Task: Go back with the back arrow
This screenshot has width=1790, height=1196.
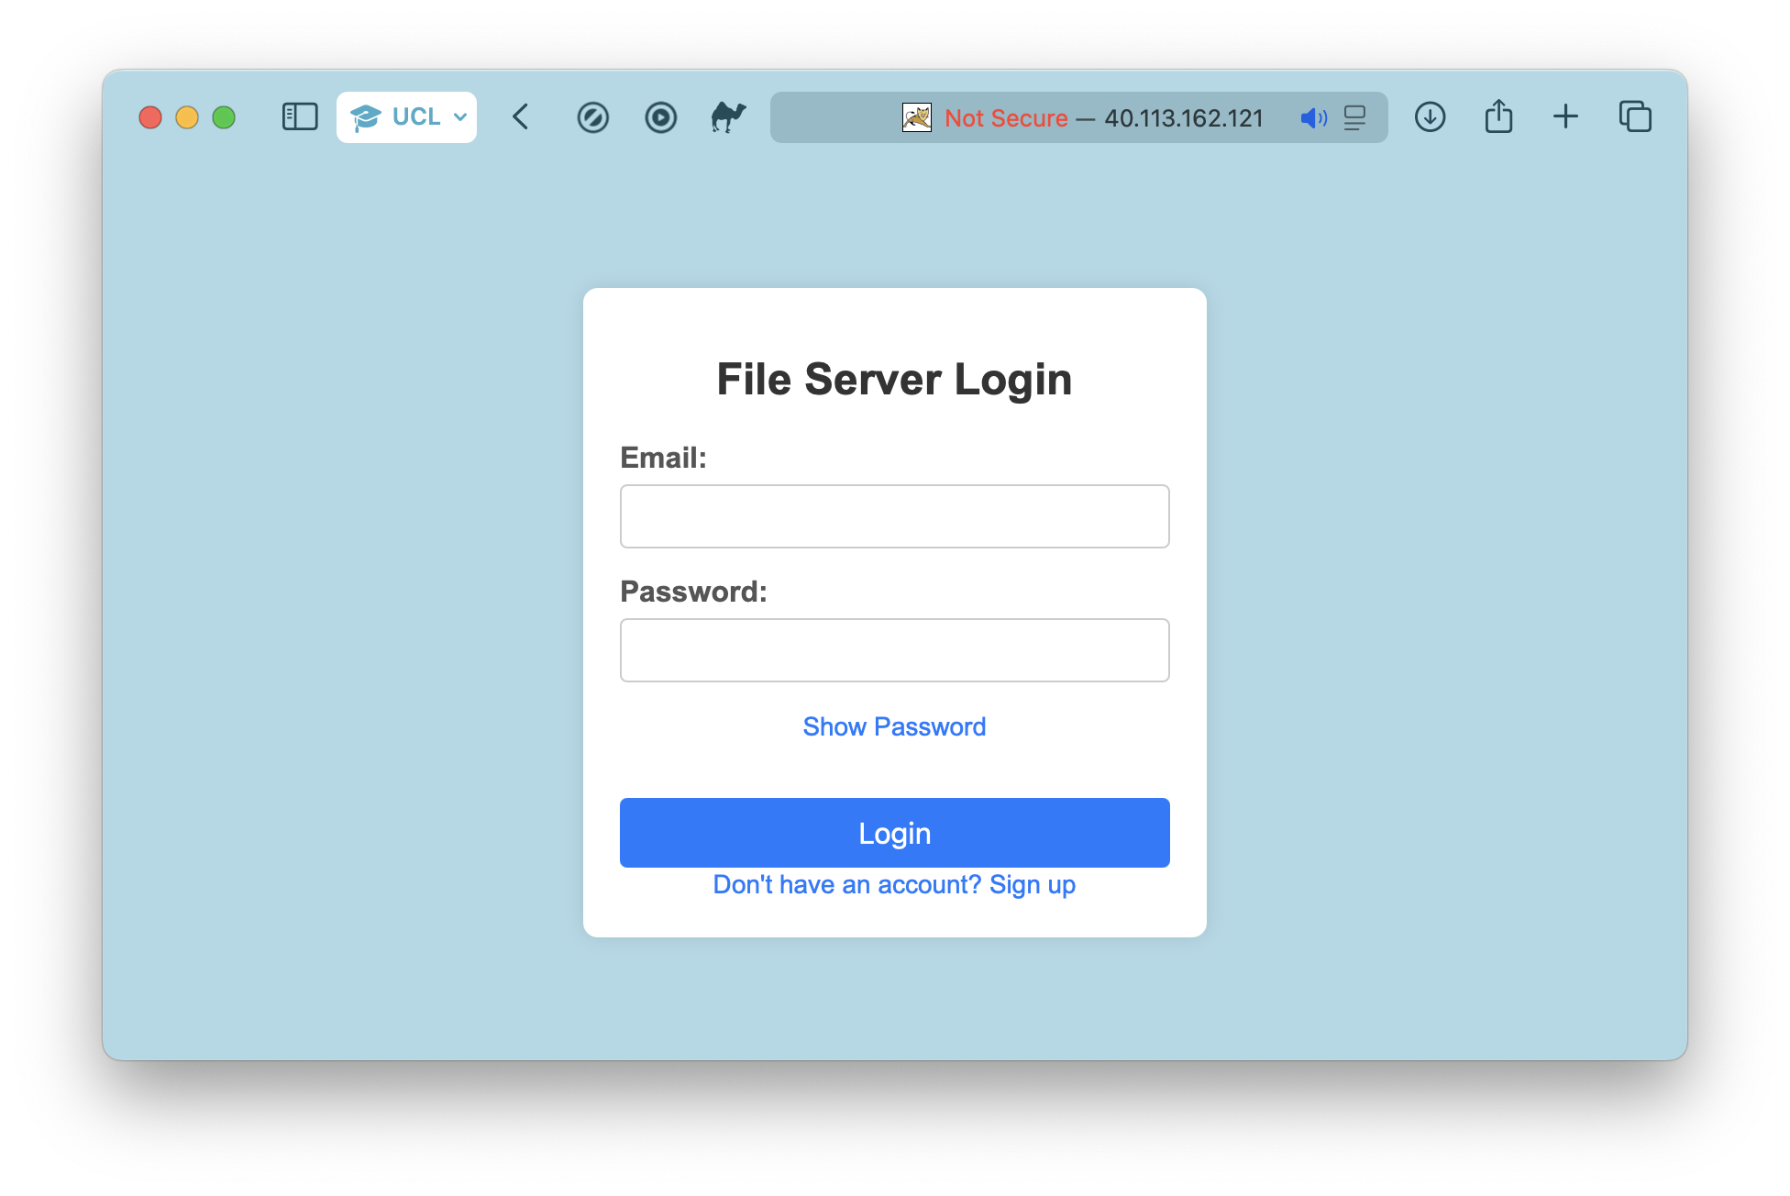Action: point(521,117)
